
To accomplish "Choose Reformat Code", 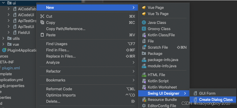I will 87,89.
